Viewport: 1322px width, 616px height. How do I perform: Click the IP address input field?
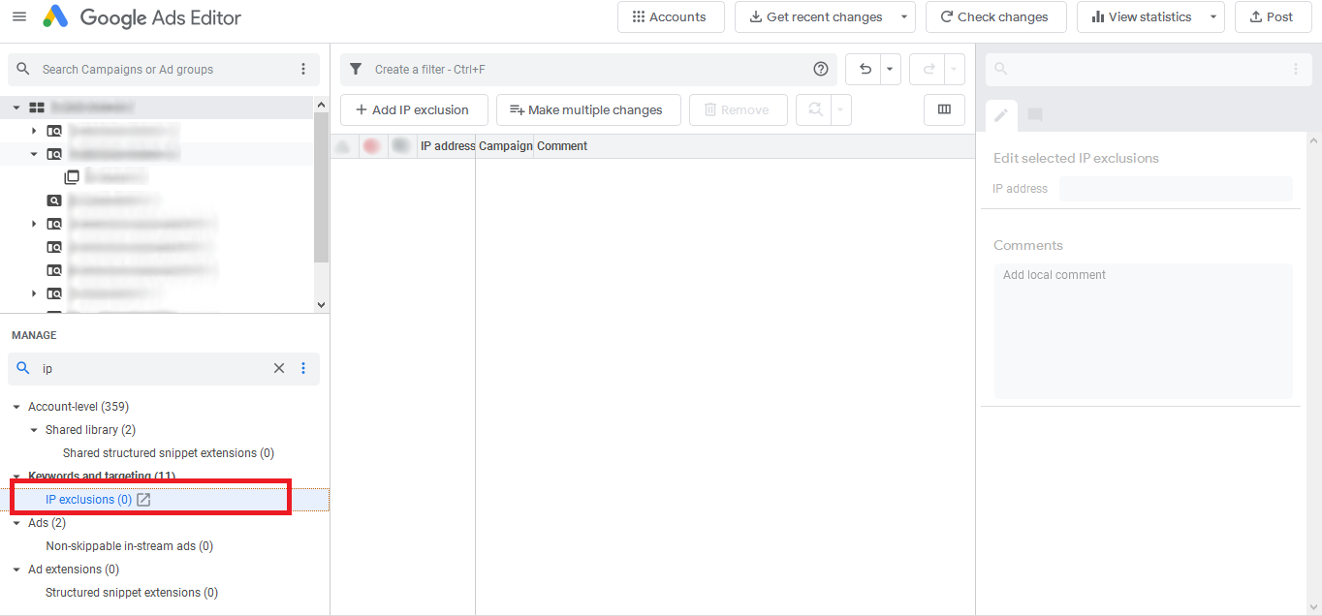pos(1176,189)
